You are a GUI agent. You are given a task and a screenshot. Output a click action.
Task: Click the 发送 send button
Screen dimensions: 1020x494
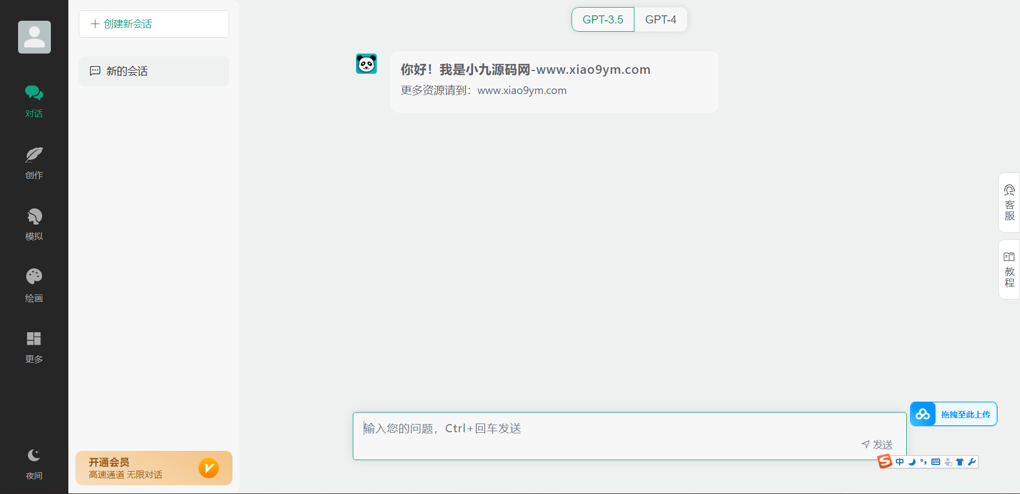pos(877,444)
